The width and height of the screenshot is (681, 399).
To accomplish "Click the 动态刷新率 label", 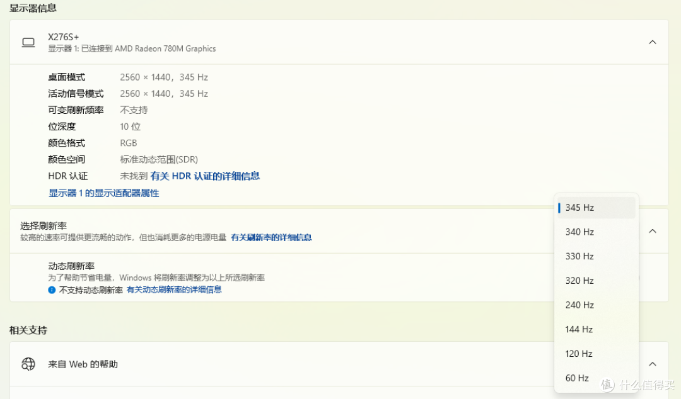I will (x=71, y=266).
